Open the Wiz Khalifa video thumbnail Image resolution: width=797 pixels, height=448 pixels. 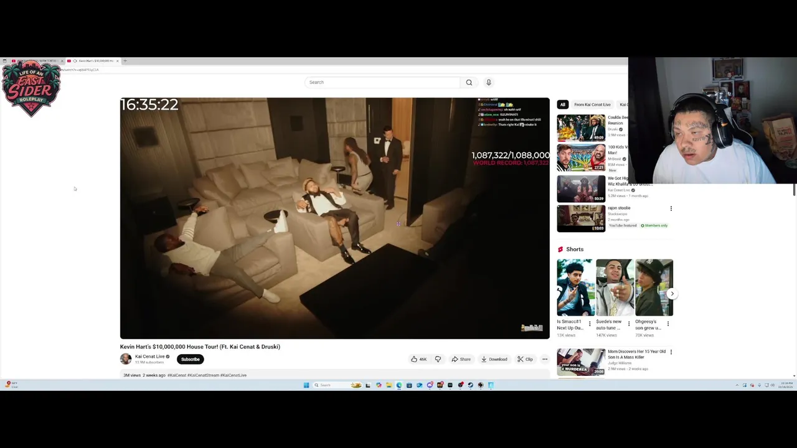point(581,189)
